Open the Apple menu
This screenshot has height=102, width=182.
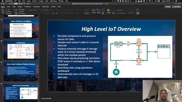click(x=3, y=1)
